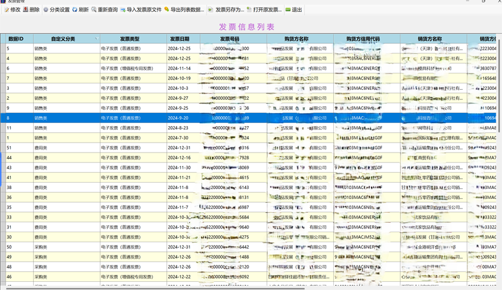This screenshot has height=290, width=502.
Task: Click 发票另存为 (save invoice as) icon
Action: [x=210, y=10]
